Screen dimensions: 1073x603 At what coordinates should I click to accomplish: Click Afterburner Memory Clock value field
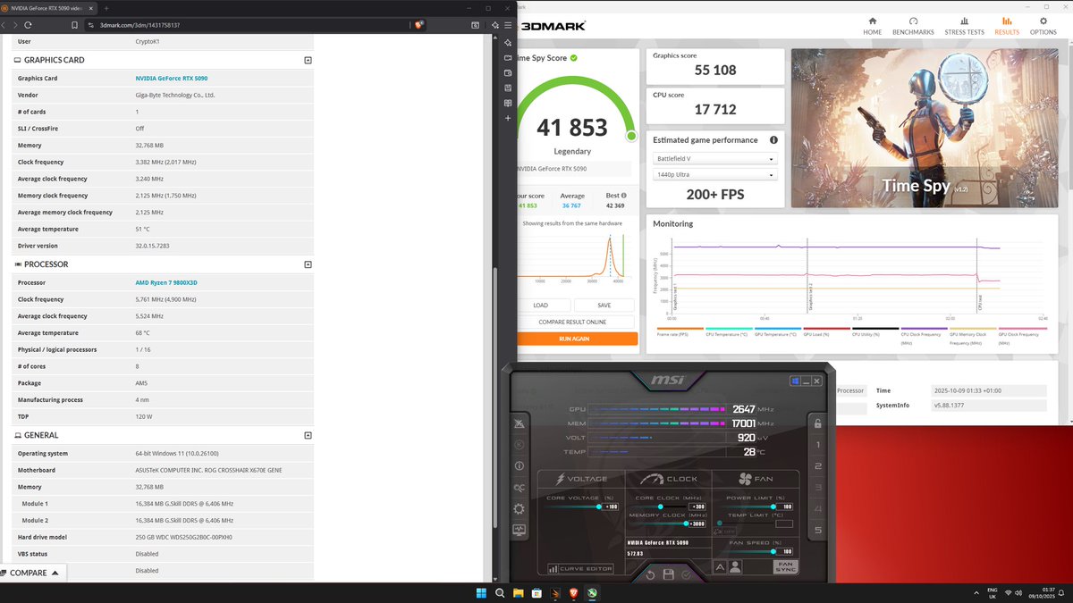coord(698,523)
